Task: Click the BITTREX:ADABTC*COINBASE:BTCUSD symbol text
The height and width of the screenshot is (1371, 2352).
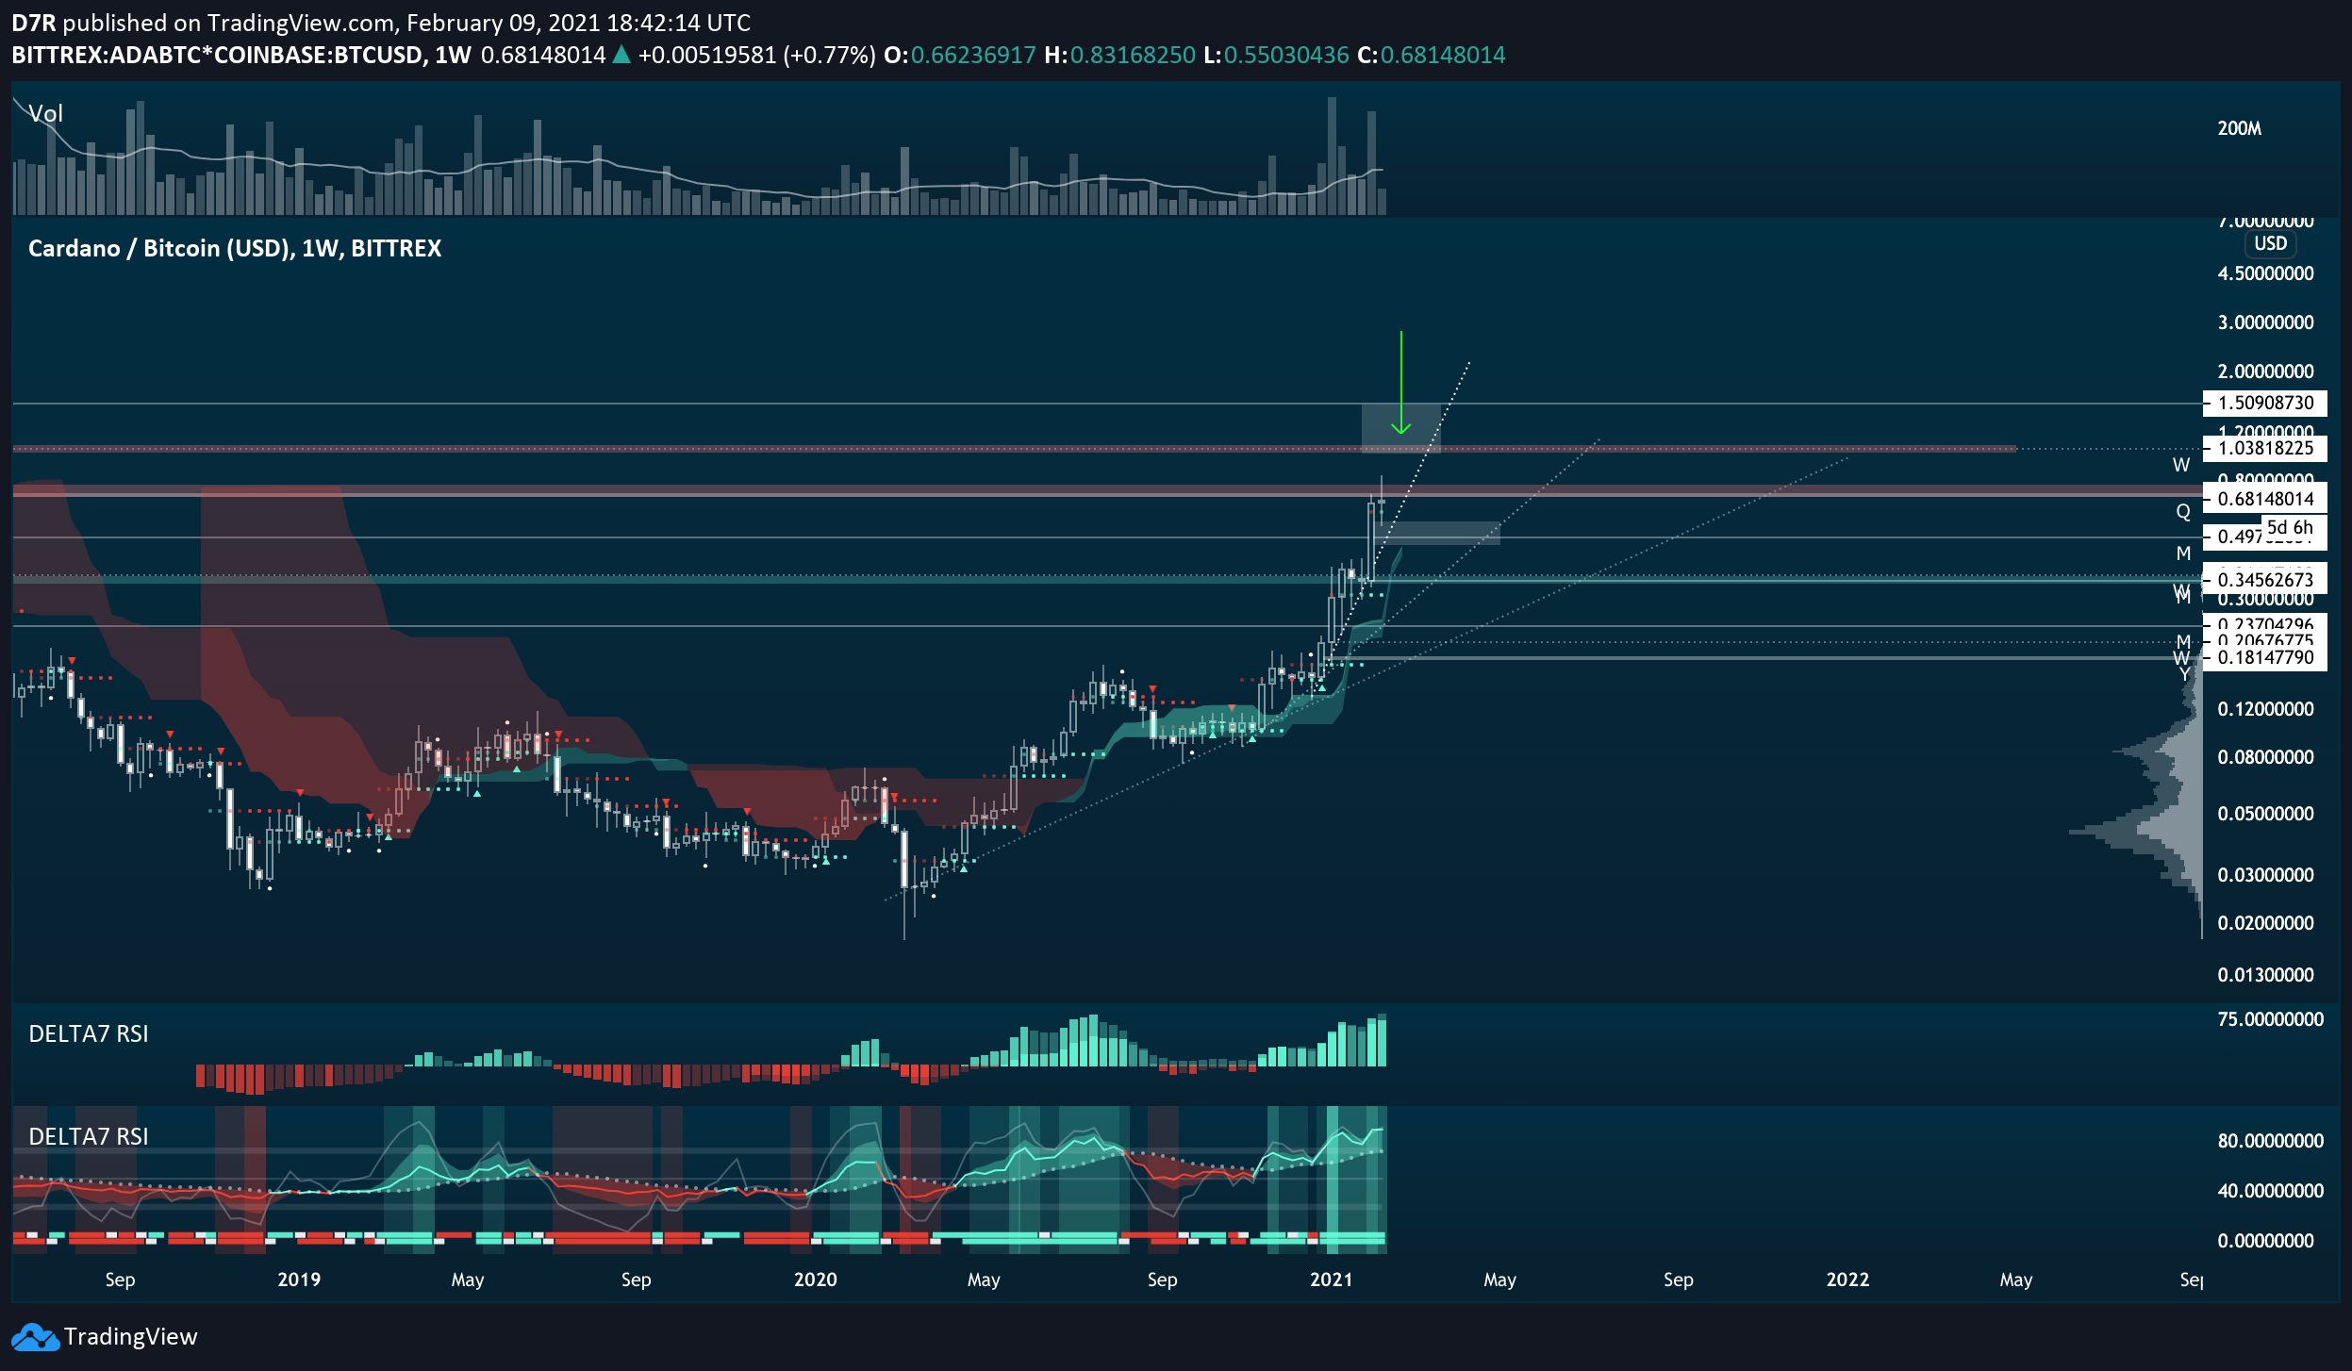Action: coord(218,56)
